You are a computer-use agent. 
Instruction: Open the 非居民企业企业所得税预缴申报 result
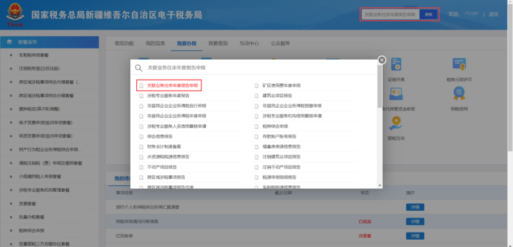tap(292, 106)
